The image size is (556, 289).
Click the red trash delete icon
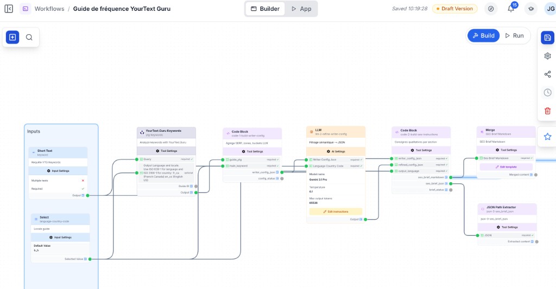pyautogui.click(x=547, y=111)
